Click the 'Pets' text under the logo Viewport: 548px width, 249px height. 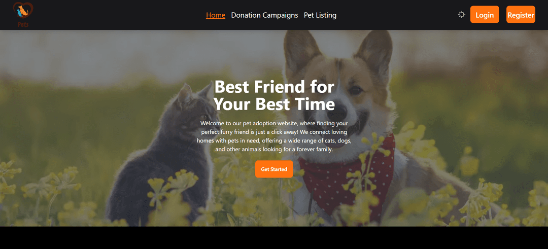(x=23, y=24)
